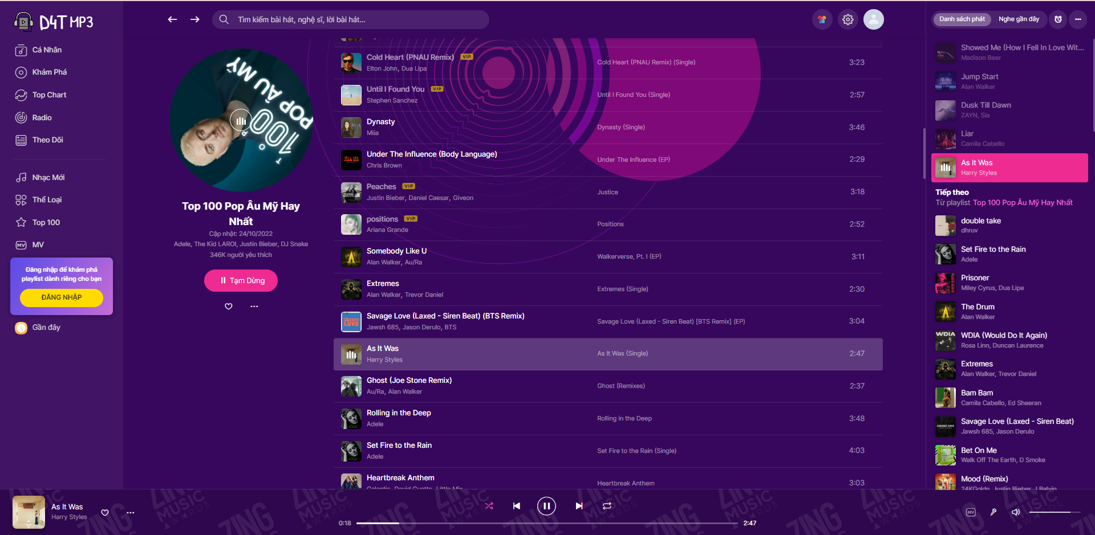Click the ĐĂNG NHẬP button
This screenshot has height=535, width=1095.
click(62, 297)
